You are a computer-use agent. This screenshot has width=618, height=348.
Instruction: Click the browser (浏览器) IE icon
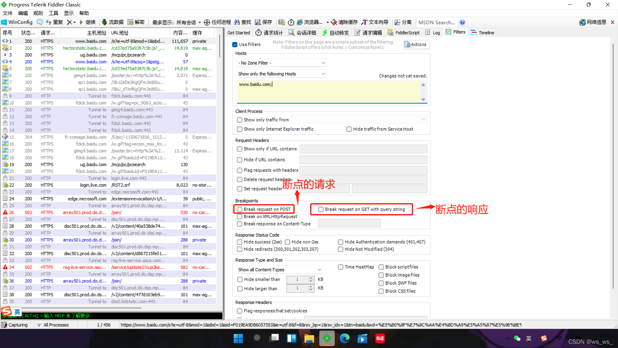click(300, 22)
